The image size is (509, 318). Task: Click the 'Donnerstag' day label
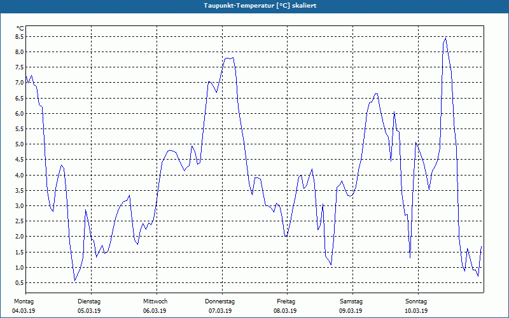coord(220,301)
